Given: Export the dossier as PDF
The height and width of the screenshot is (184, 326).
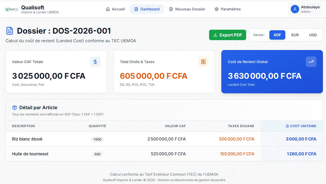Looking at the screenshot, I should 228,35.
